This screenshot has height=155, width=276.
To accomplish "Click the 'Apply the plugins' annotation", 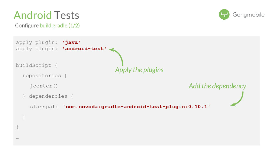I will 139,70.
